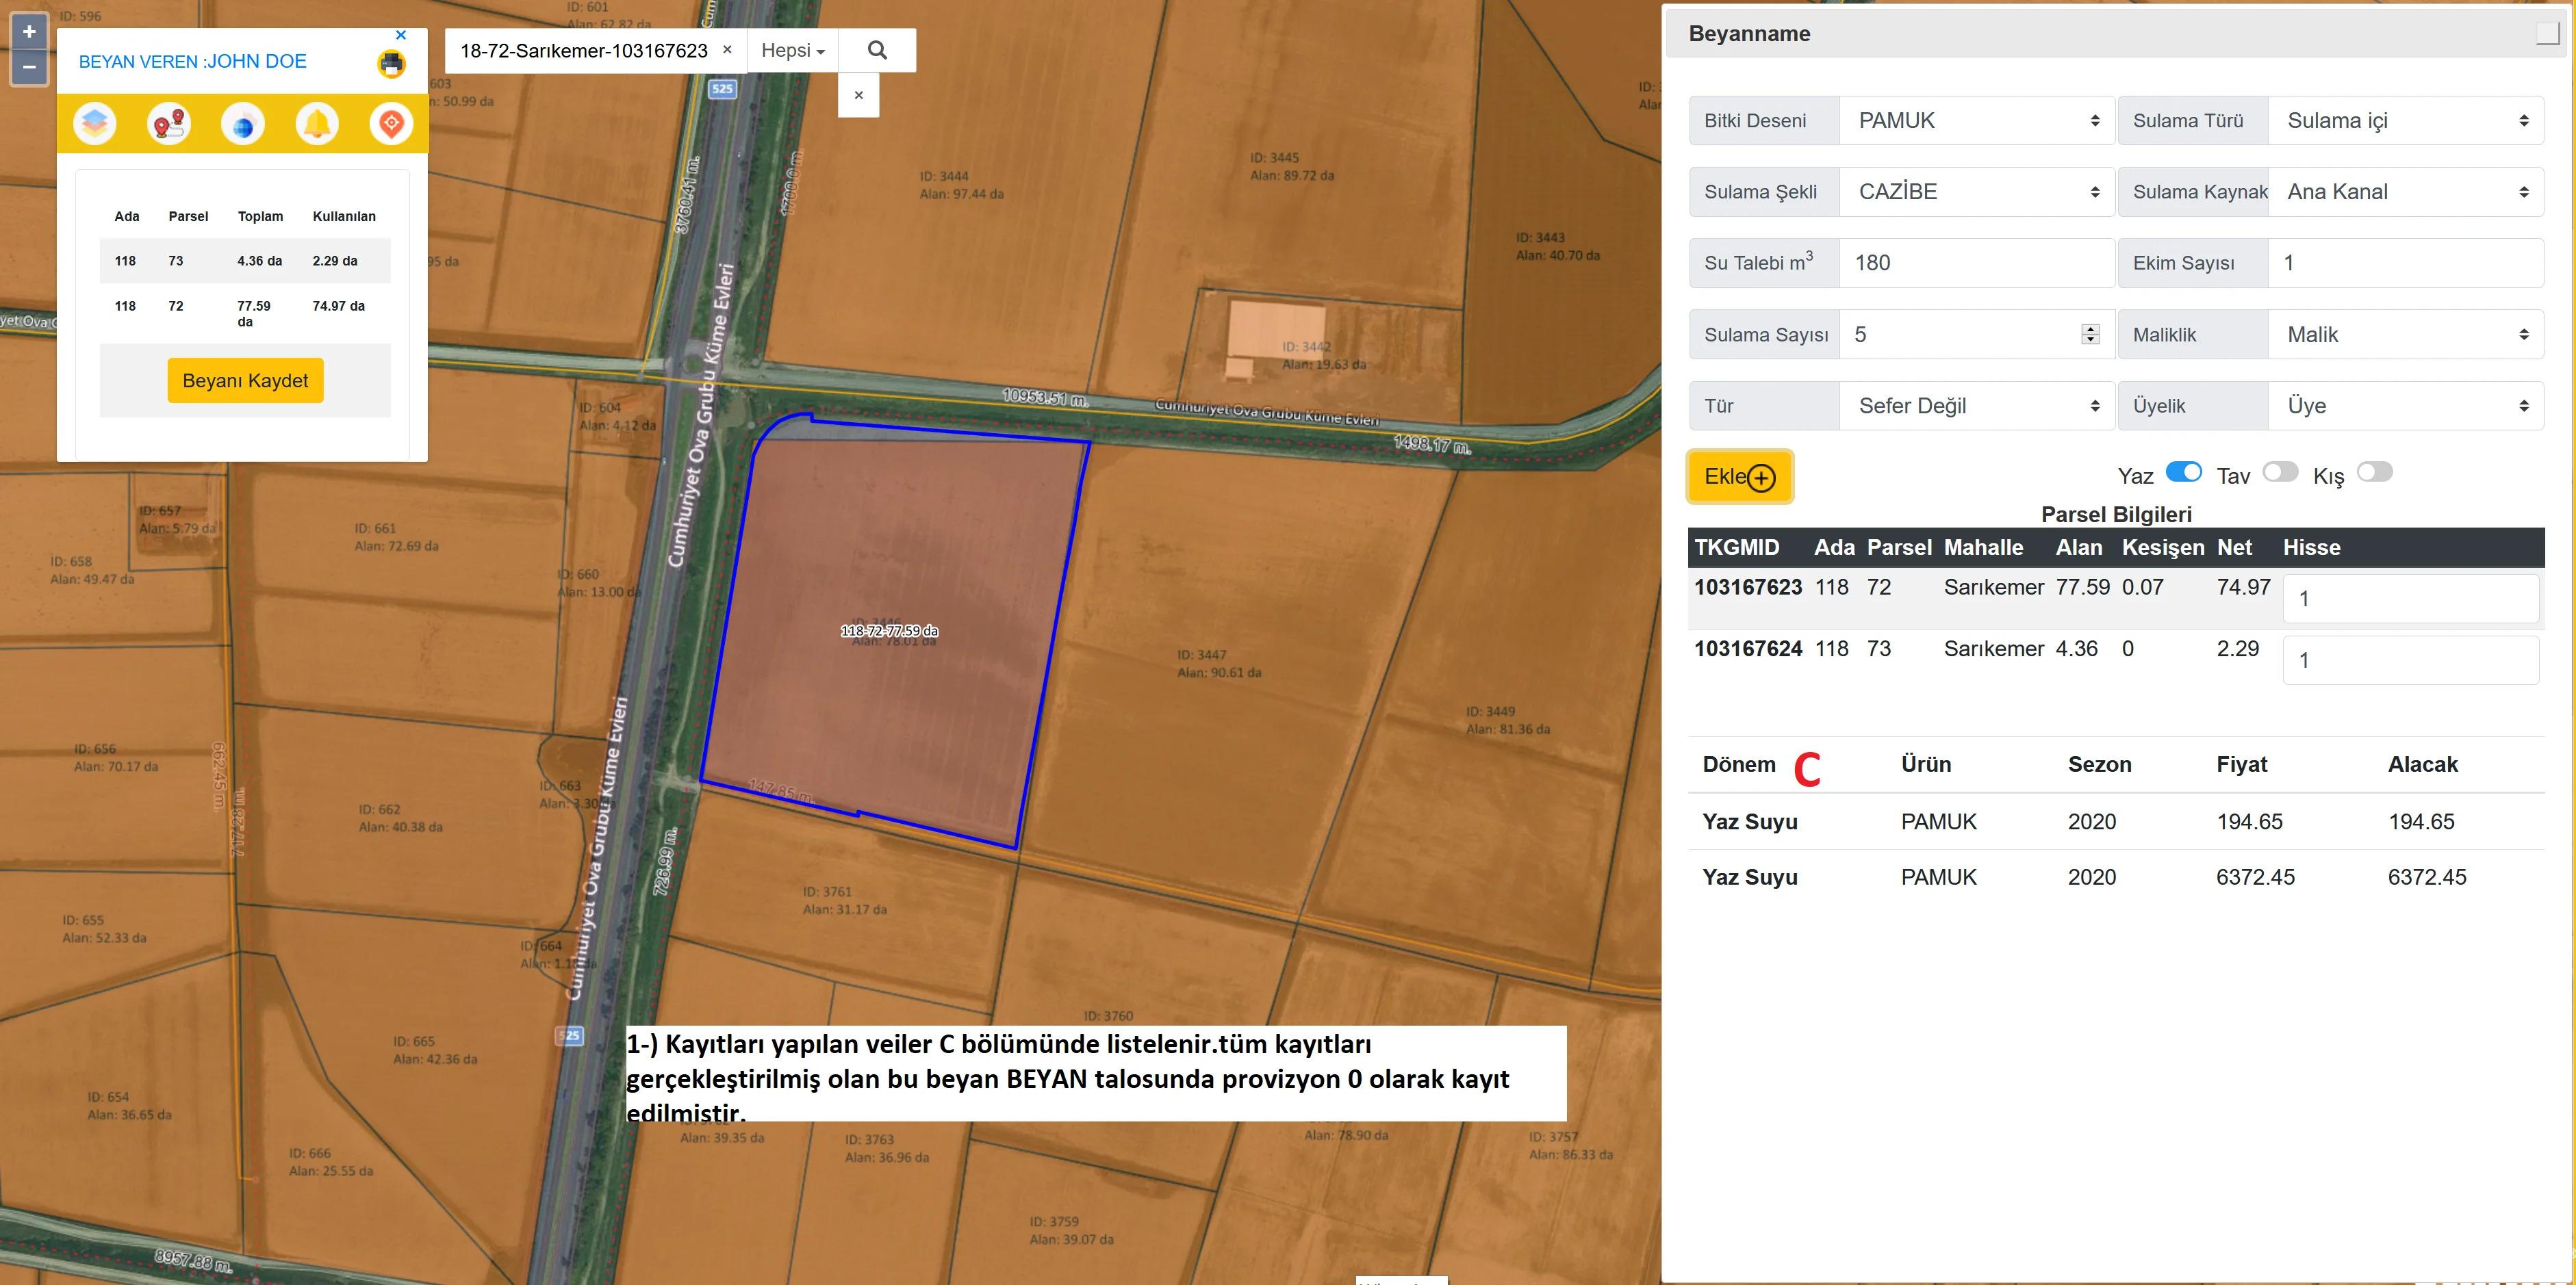Turn off the Yaz season toggle
The height and width of the screenshot is (1285, 2576).
(2183, 473)
